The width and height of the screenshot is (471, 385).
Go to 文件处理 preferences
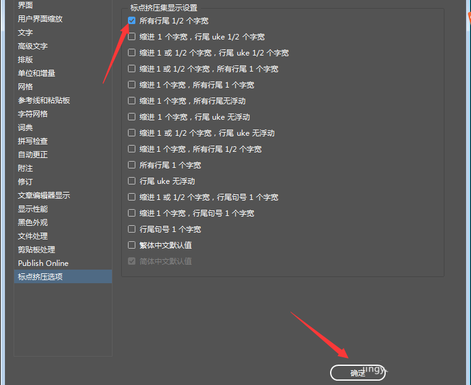(x=33, y=236)
